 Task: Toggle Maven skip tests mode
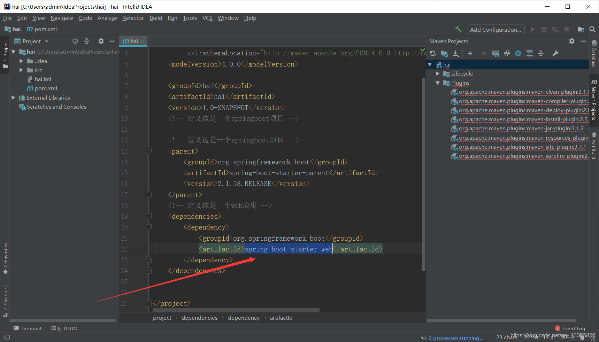518,53
